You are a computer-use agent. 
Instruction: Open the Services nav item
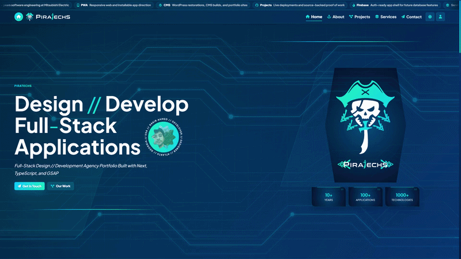pyautogui.click(x=386, y=17)
